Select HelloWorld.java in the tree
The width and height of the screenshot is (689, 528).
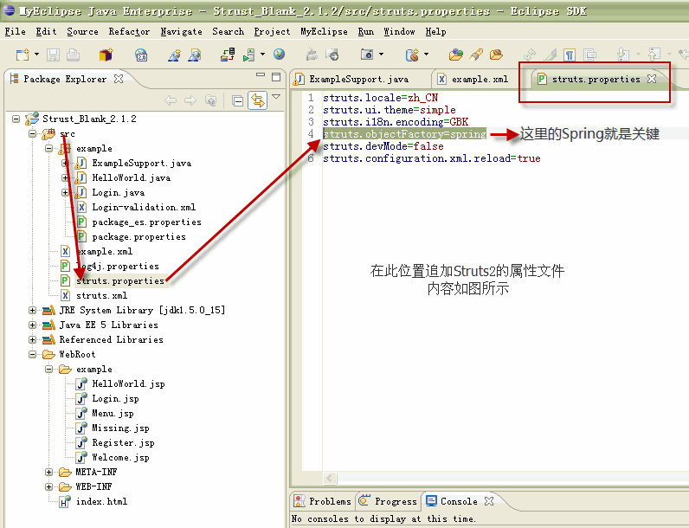pyautogui.click(x=131, y=178)
